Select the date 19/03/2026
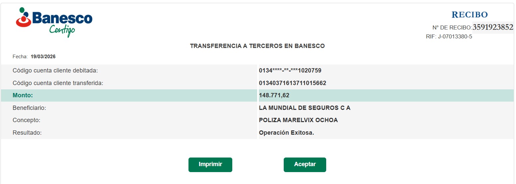The width and height of the screenshot is (516, 184). pyautogui.click(x=43, y=57)
